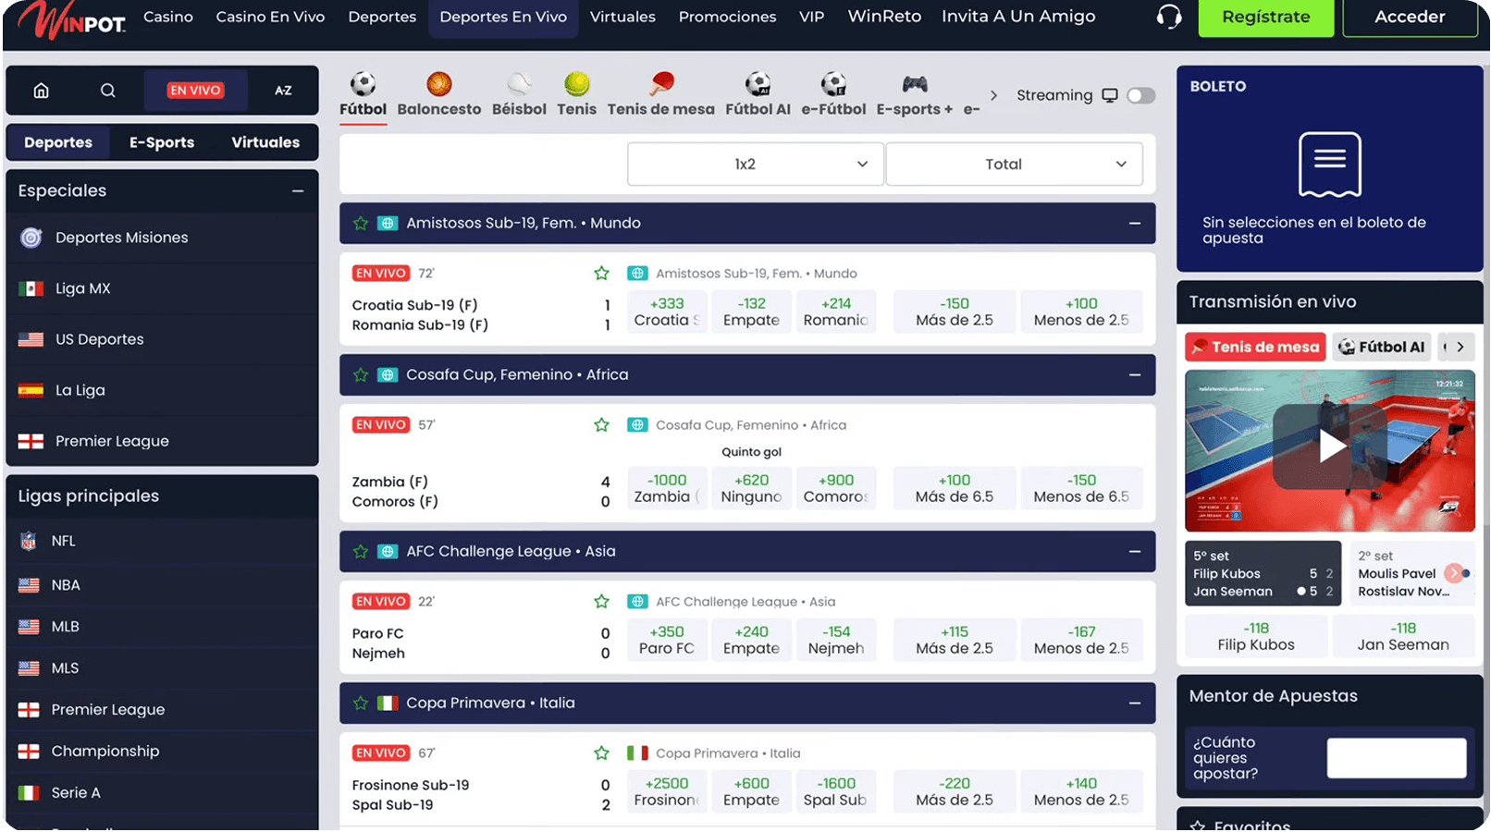The width and height of the screenshot is (1491, 832).
Task: Click the Regístrate button
Action: pyautogui.click(x=1266, y=17)
